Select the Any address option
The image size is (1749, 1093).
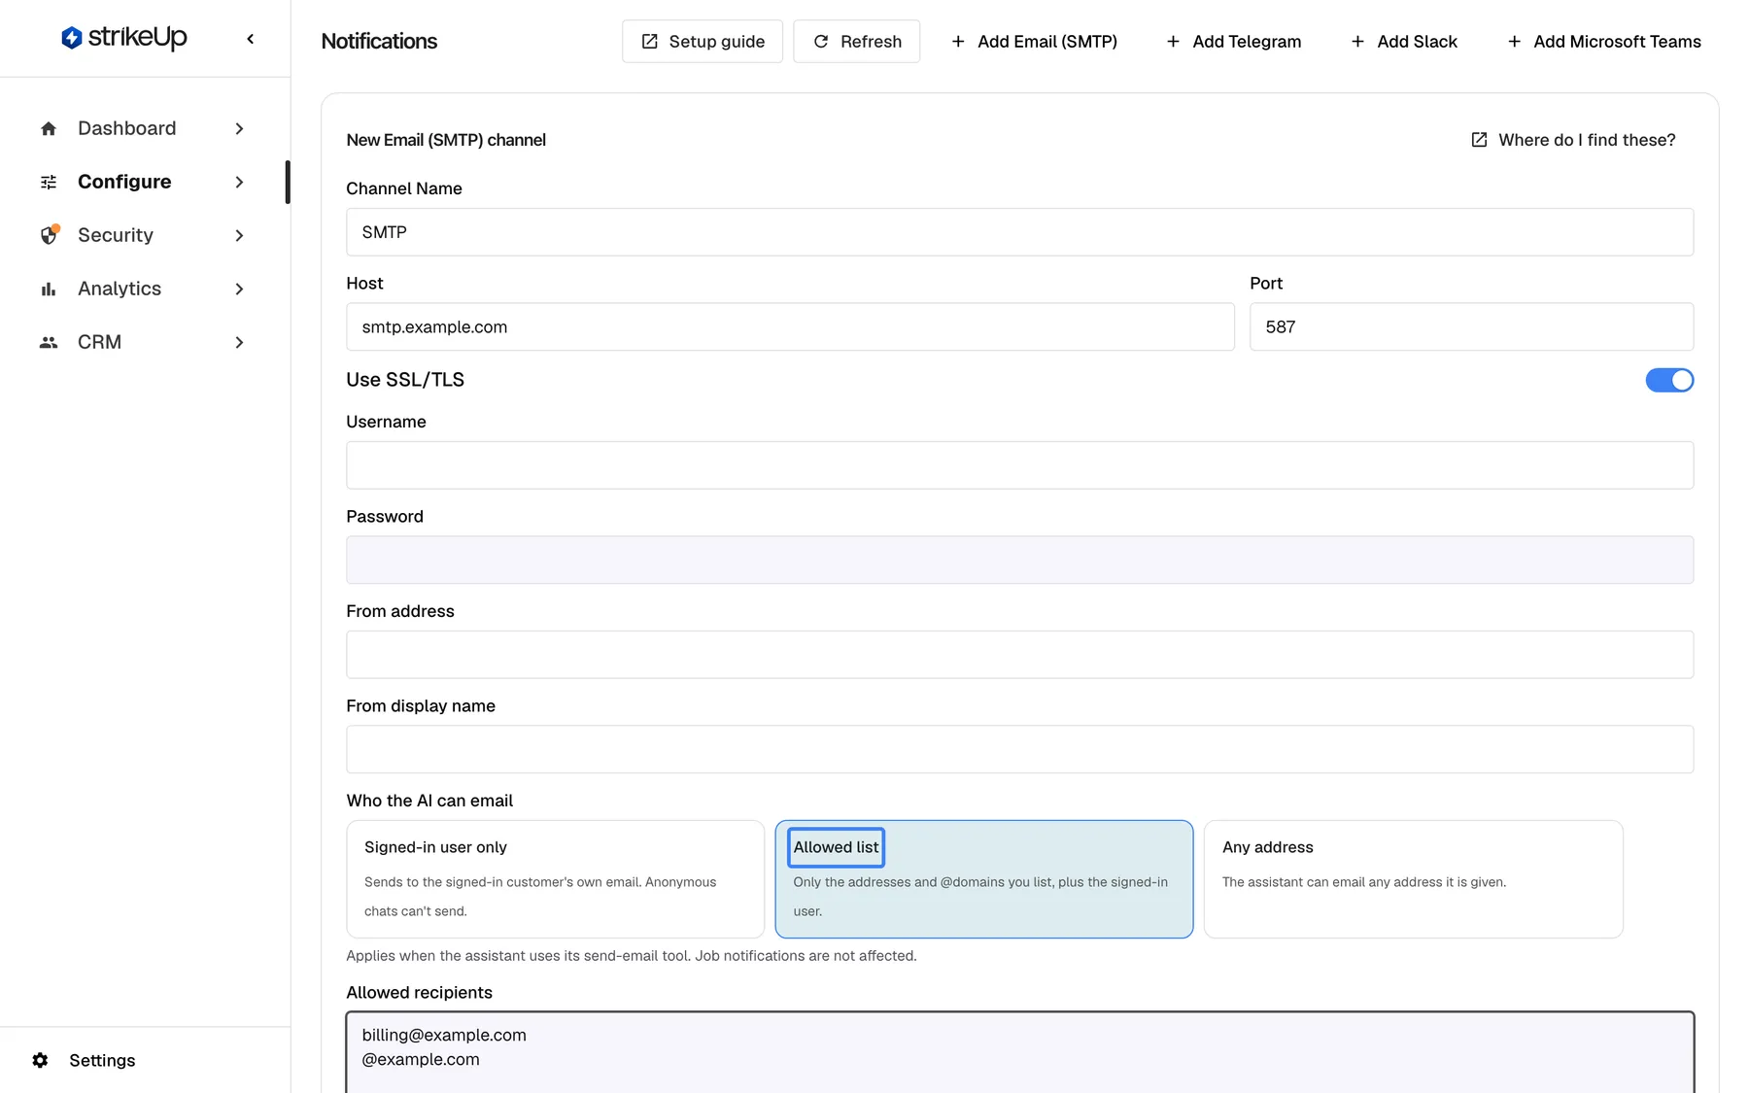(1413, 879)
